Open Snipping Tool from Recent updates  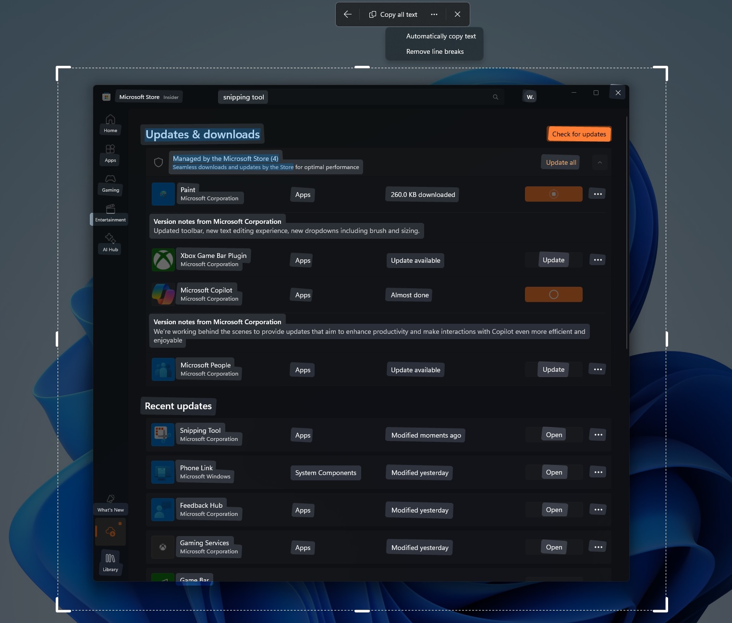(554, 434)
